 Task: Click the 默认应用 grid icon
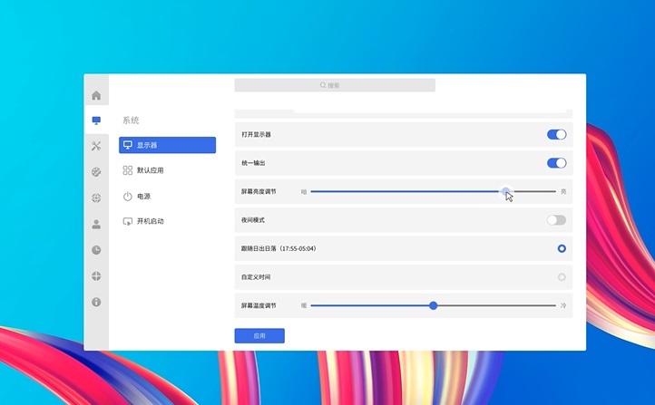127,170
